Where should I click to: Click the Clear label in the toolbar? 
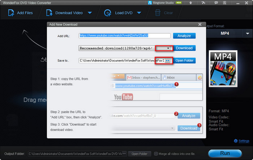168,13
